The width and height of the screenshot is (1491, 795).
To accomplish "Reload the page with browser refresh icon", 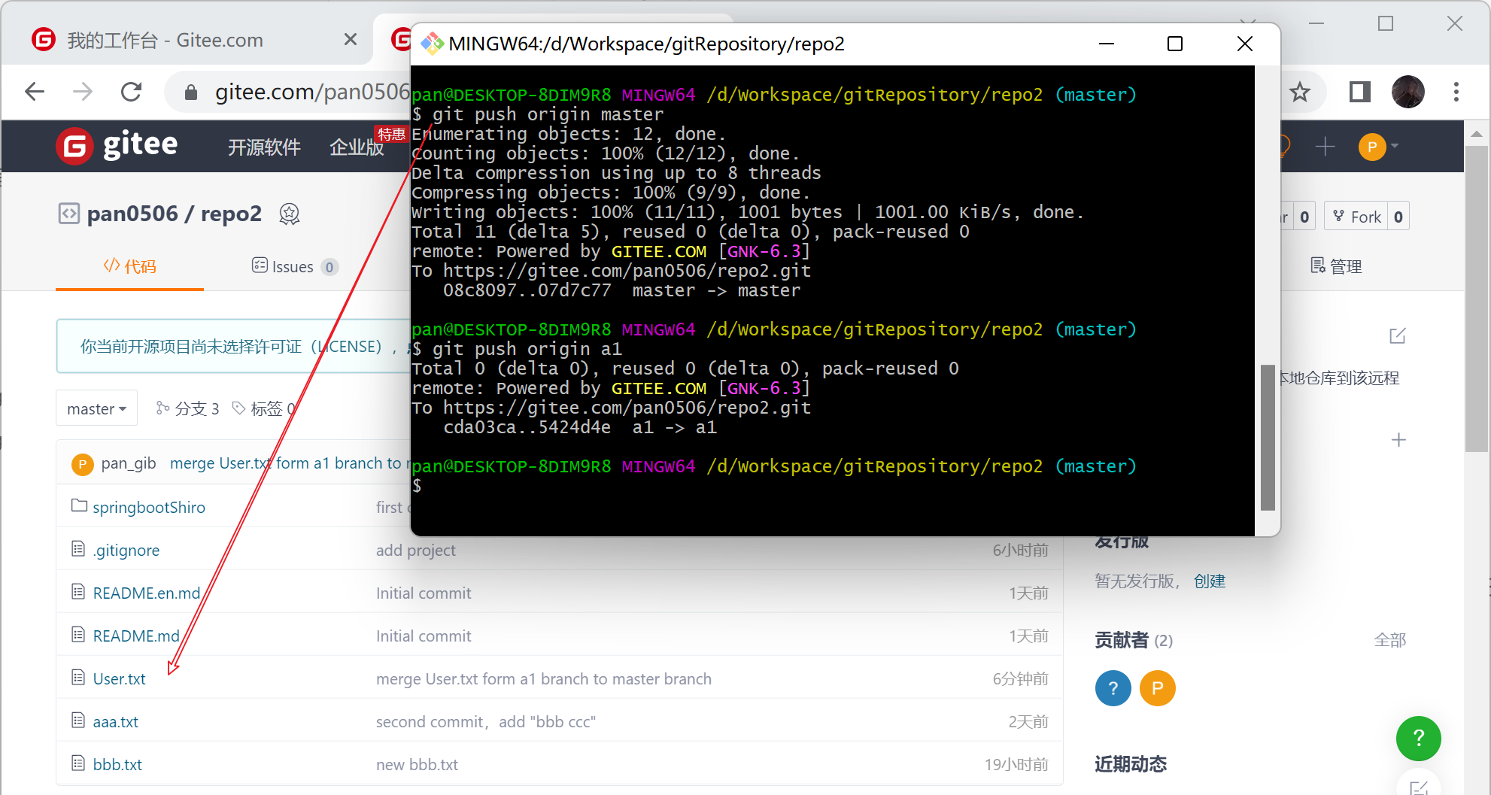I will click(132, 92).
